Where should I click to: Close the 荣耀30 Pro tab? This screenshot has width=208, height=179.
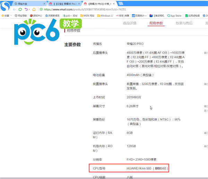click(x=79, y=4)
